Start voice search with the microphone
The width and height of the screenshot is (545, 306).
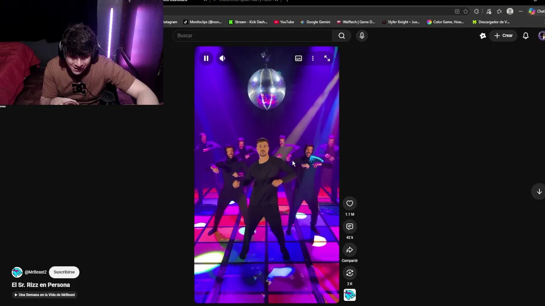coord(362,36)
